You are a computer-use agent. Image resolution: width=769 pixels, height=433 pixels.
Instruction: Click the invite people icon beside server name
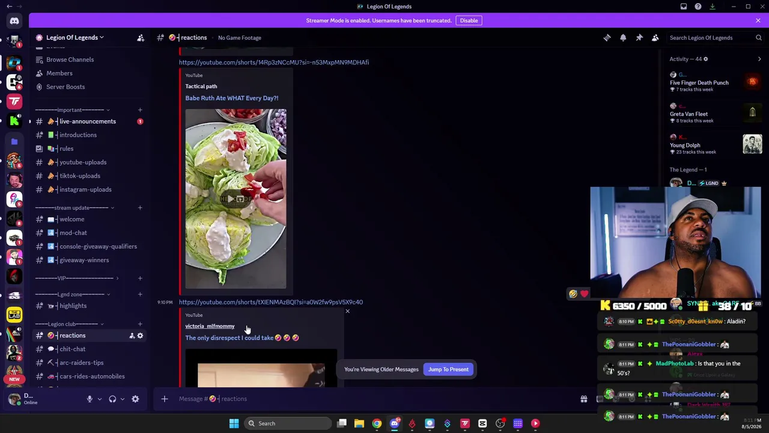pyautogui.click(x=141, y=38)
